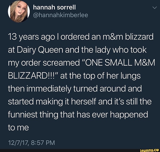Click the word "BLIZZARD!!!"
This screenshot has height=152, width=160.
click(x=33, y=76)
